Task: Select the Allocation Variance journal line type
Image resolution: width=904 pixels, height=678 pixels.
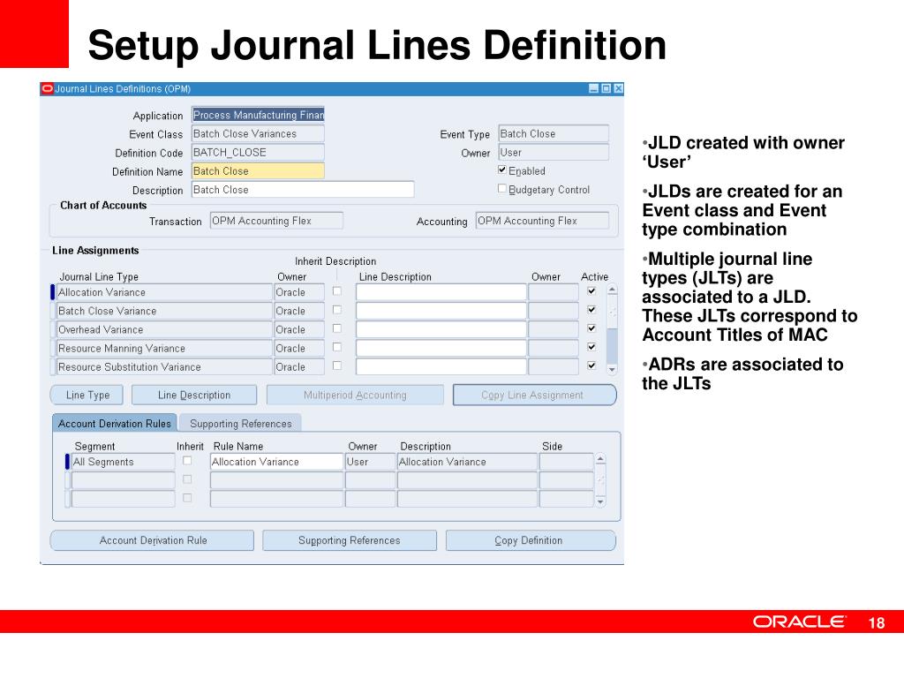Action: point(164,292)
